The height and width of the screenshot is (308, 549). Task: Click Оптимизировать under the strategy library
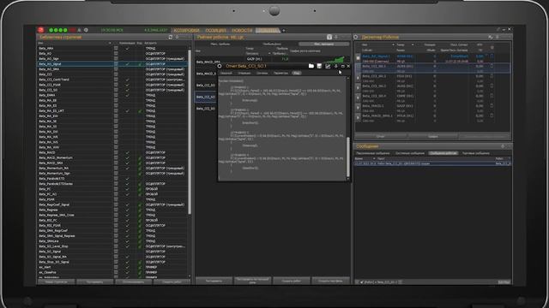click(133, 281)
